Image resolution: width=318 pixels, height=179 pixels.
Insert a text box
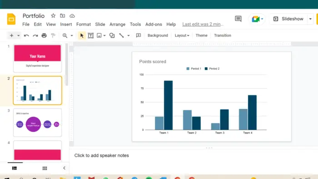click(x=91, y=35)
